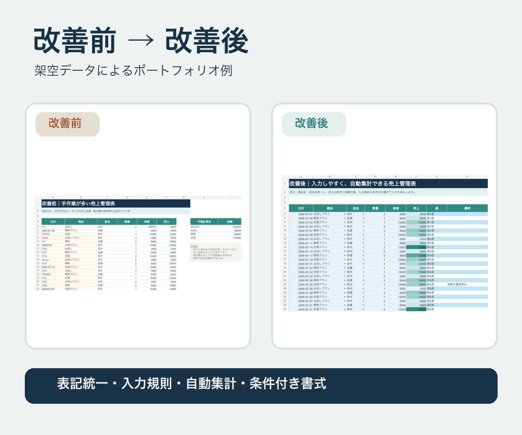Open the 改善後 spreadsheet title banner
Viewport: 522px width, 435px height.
coord(388,183)
